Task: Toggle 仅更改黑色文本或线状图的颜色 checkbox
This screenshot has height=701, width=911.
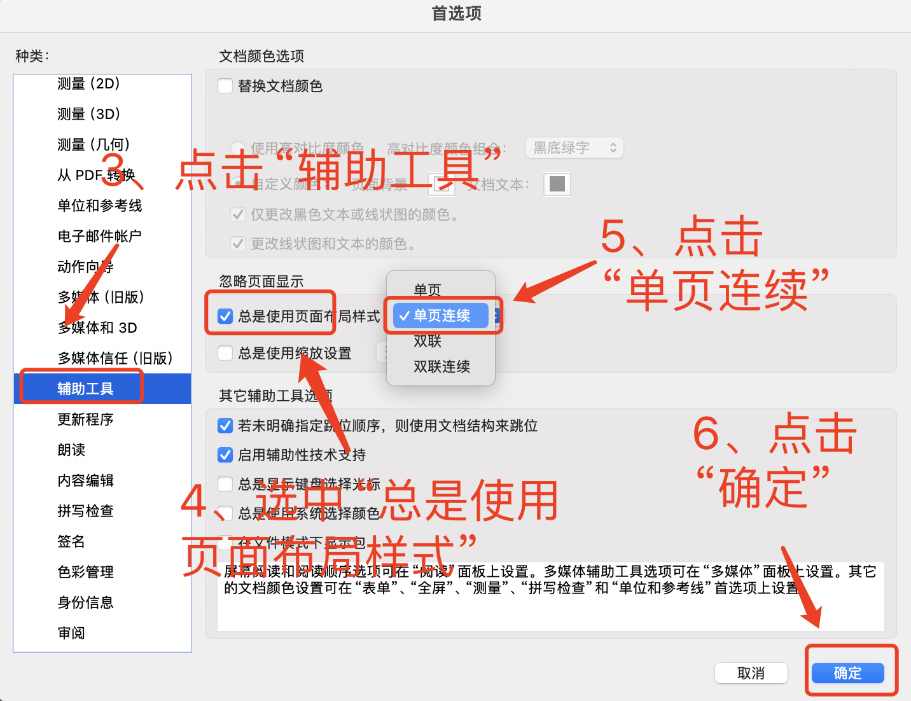Action: [x=238, y=214]
